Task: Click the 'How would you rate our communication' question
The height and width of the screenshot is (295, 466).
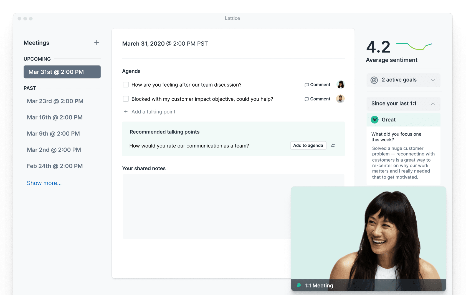Action: coord(189,146)
